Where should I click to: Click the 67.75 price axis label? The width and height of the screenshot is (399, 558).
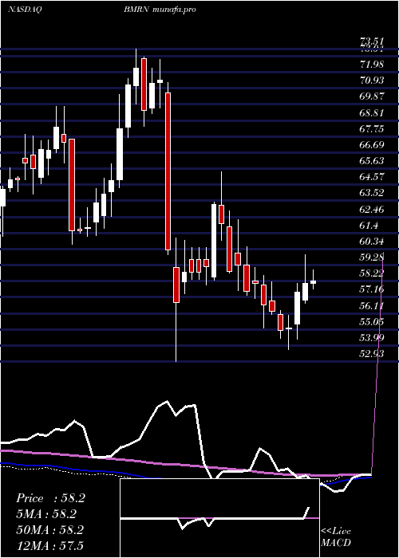[373, 129]
